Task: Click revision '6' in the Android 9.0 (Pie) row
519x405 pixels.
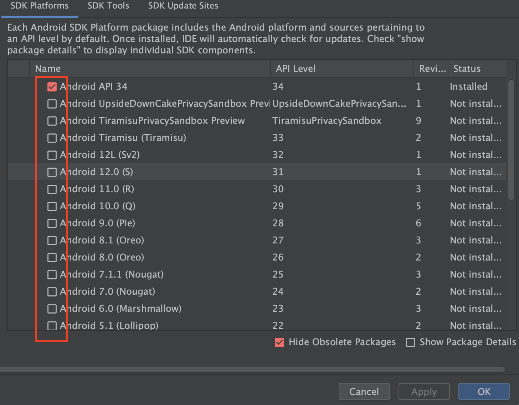Action: 418,223
